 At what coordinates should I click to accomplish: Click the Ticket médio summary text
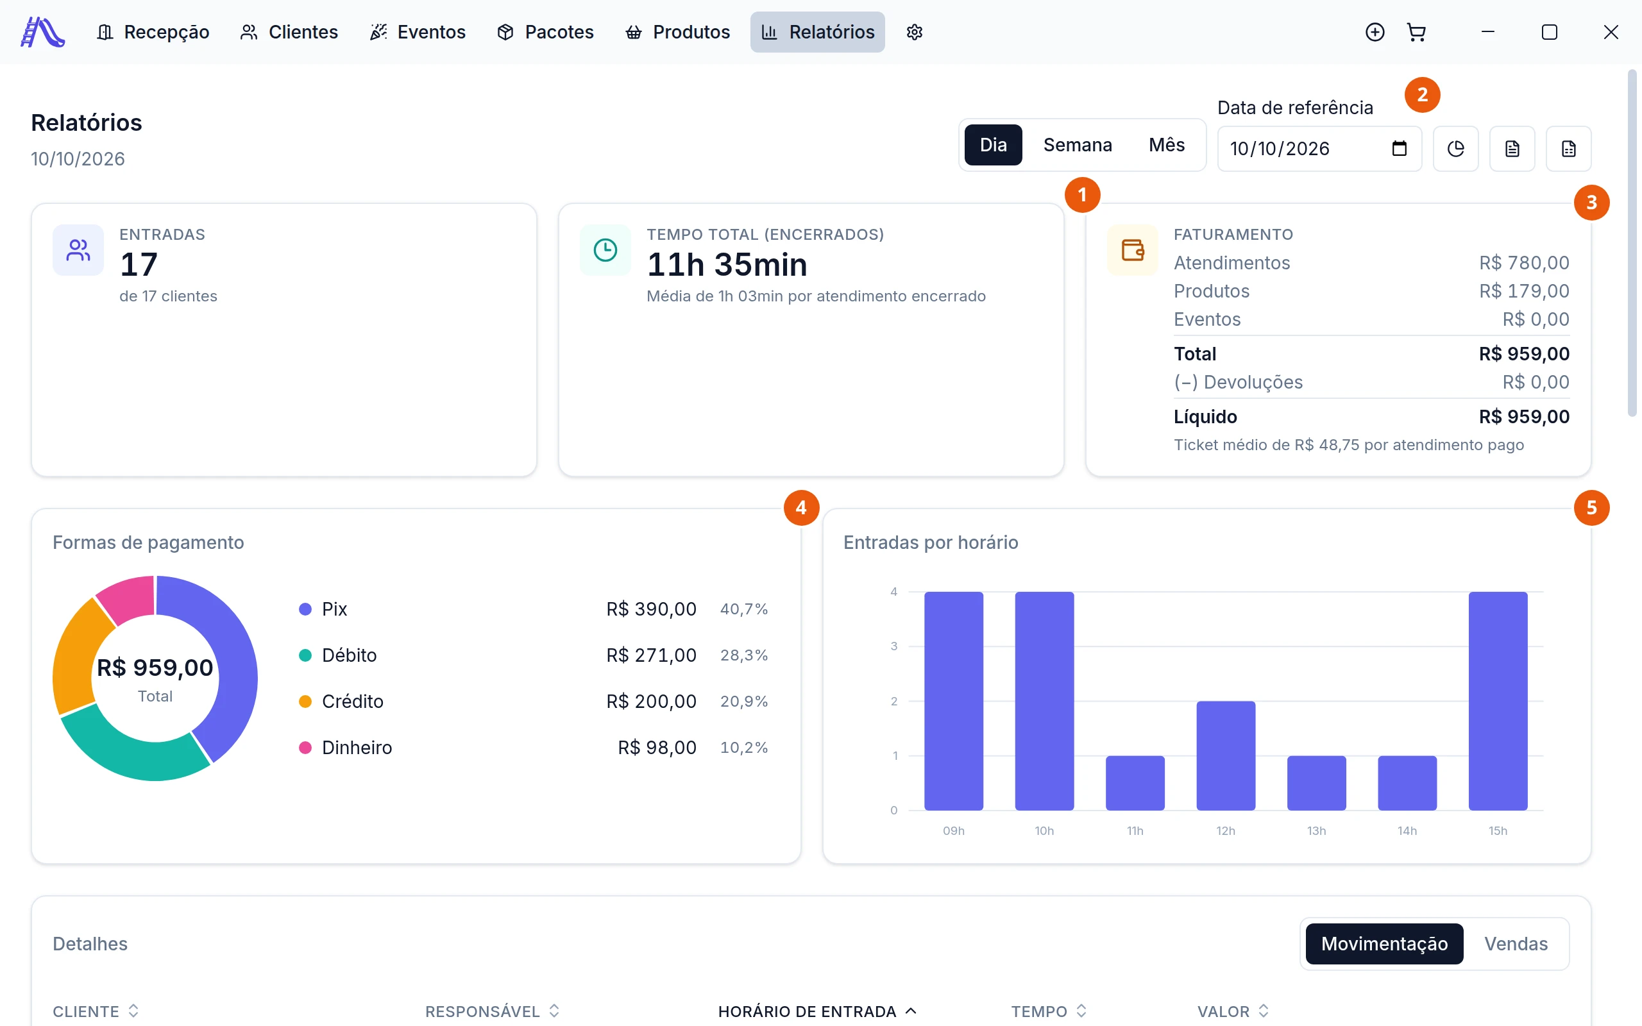pyautogui.click(x=1349, y=445)
